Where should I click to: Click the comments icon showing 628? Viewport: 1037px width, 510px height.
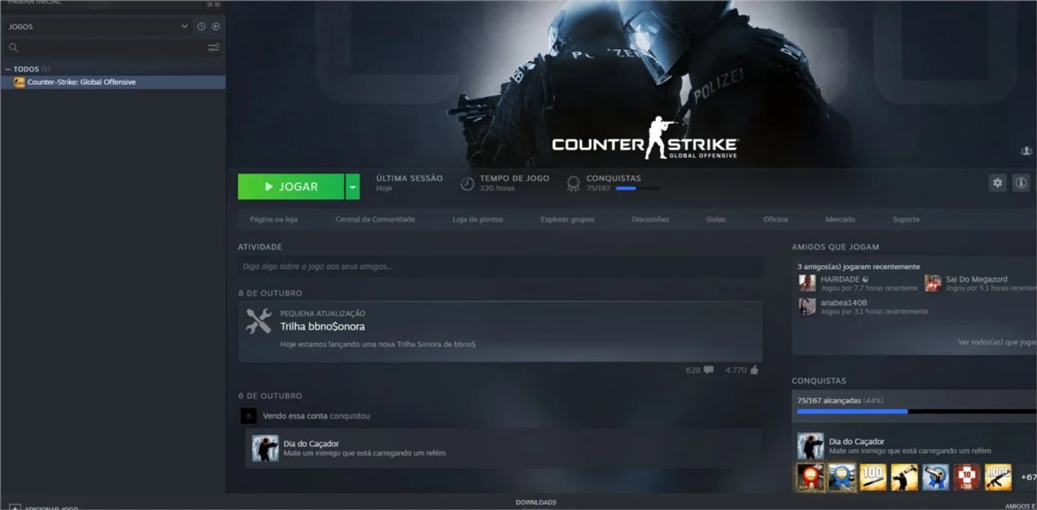pyautogui.click(x=709, y=370)
